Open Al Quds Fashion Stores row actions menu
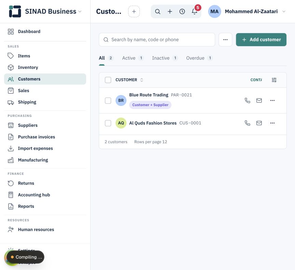The image size is (295, 270). (x=272, y=123)
